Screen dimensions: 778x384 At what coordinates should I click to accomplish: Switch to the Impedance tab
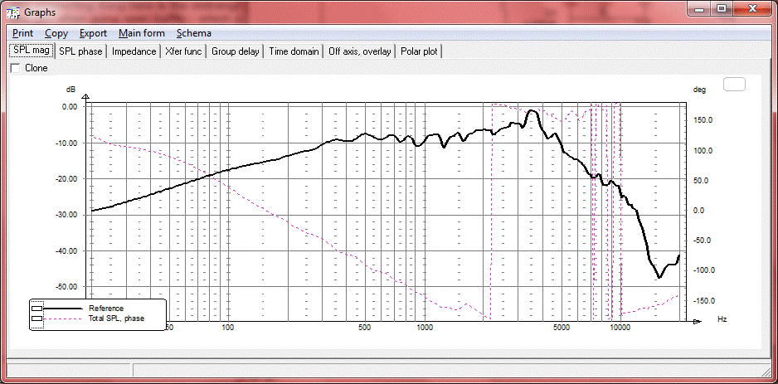(x=134, y=51)
